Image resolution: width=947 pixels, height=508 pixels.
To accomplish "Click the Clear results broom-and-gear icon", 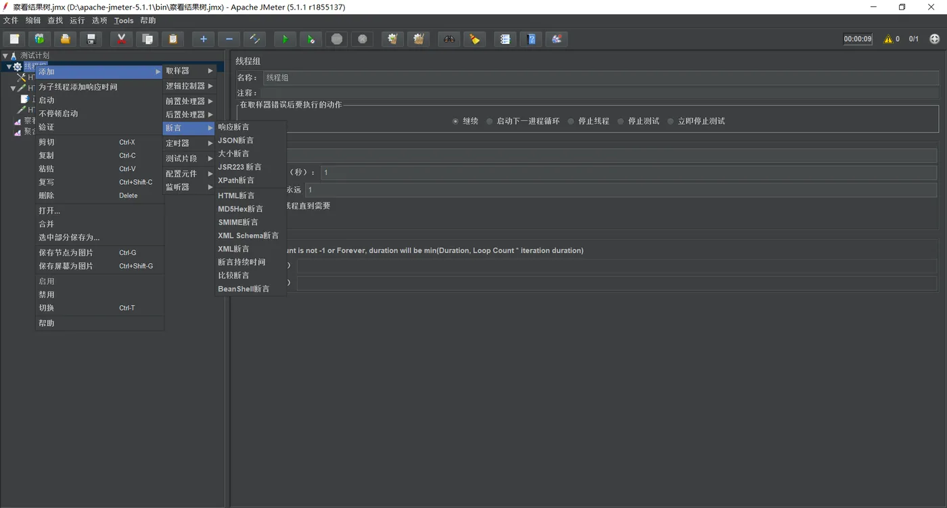I will [x=392, y=39].
